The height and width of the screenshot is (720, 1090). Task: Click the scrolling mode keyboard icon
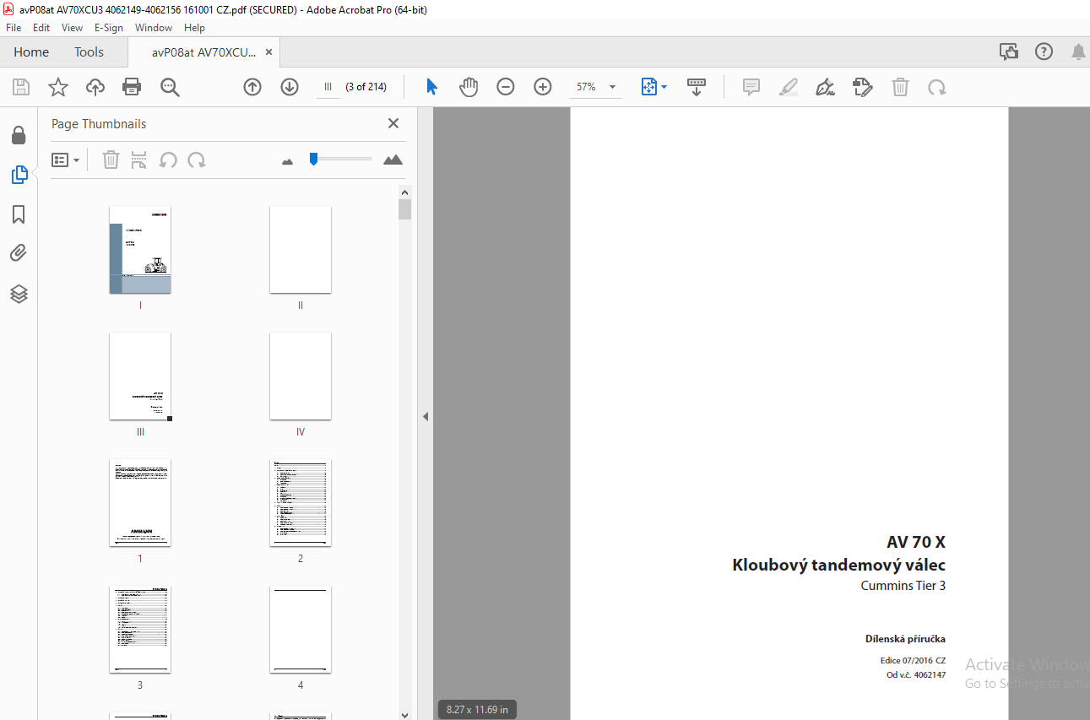(x=697, y=87)
